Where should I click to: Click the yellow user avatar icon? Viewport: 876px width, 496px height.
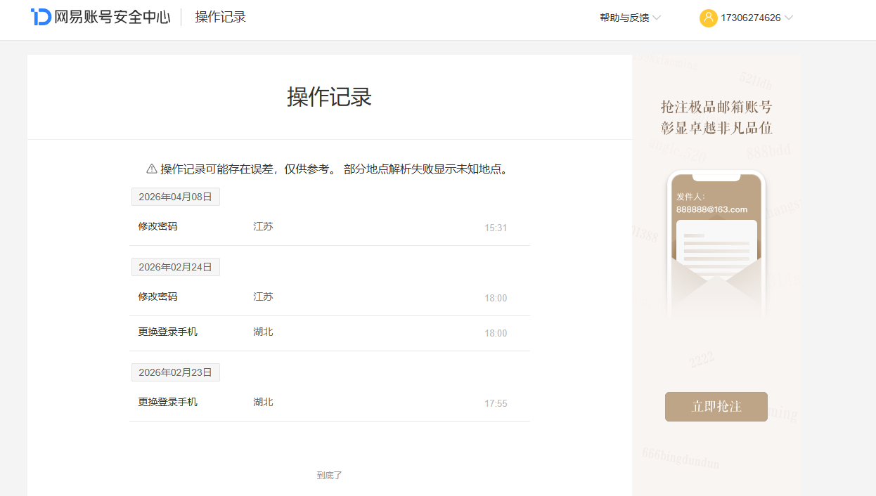(708, 18)
